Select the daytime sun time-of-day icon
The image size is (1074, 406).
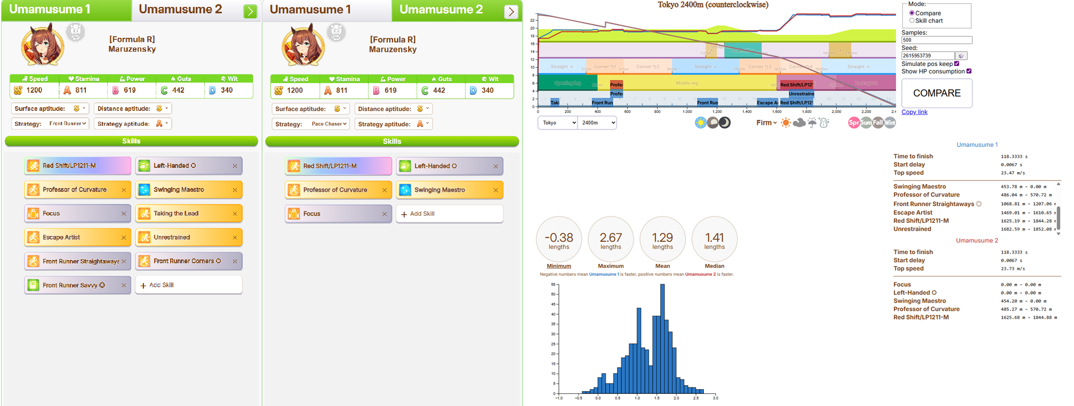pos(701,123)
